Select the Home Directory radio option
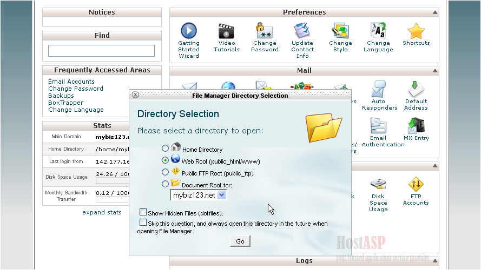Image resolution: width=481 pixels, height=270 pixels. [166, 148]
